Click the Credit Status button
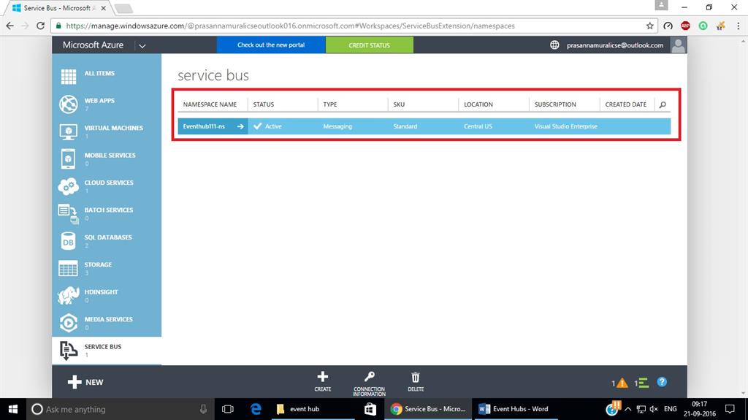The height and width of the screenshot is (420, 748). [369, 45]
